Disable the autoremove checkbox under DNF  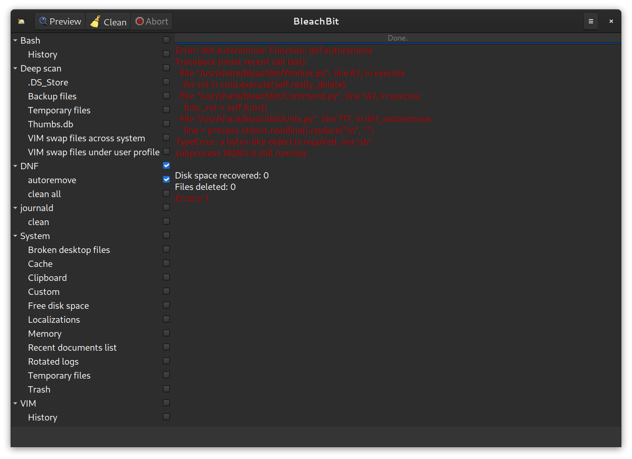(x=166, y=179)
